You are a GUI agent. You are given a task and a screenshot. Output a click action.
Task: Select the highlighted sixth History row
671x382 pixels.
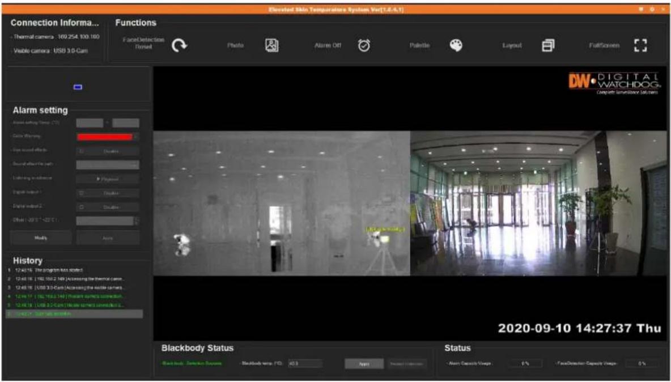click(x=74, y=313)
